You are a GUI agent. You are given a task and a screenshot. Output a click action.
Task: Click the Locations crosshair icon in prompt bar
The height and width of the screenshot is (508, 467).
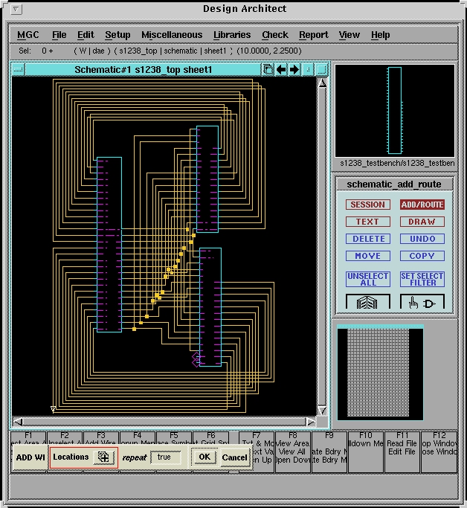(104, 457)
